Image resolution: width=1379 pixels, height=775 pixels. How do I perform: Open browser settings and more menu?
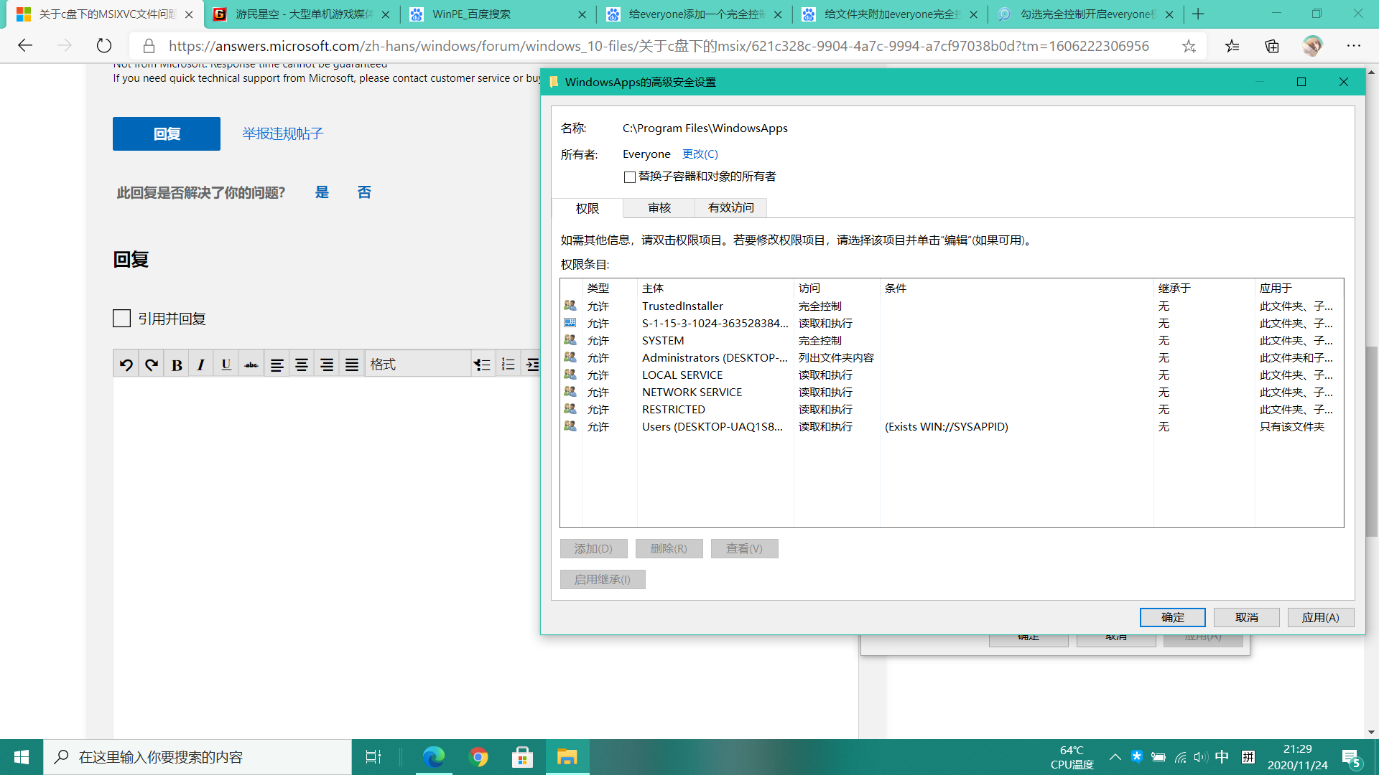point(1353,46)
